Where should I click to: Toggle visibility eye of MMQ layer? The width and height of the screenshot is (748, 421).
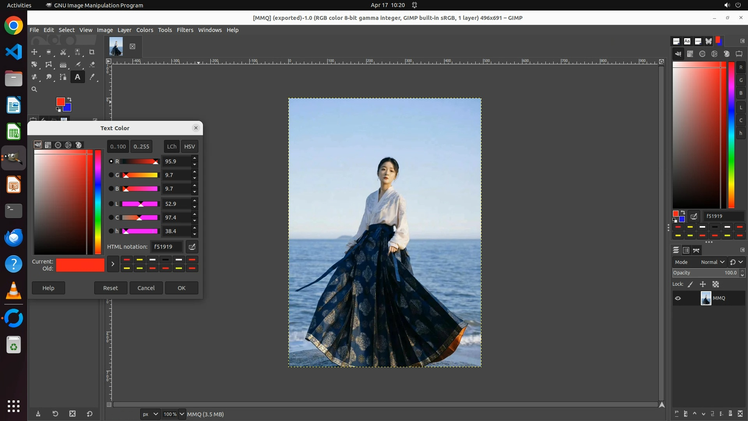click(678, 298)
